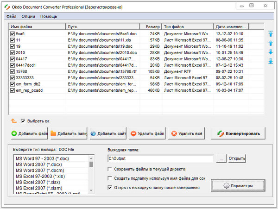The width and height of the screenshot is (278, 209).
Task: Open the browse output folder ... button
Action: [221, 159]
